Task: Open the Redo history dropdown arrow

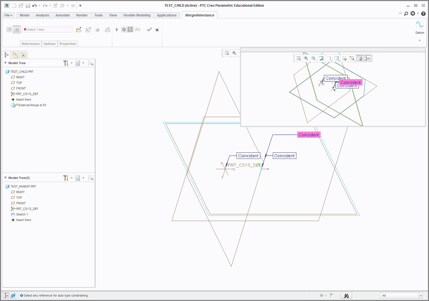Action: point(50,6)
